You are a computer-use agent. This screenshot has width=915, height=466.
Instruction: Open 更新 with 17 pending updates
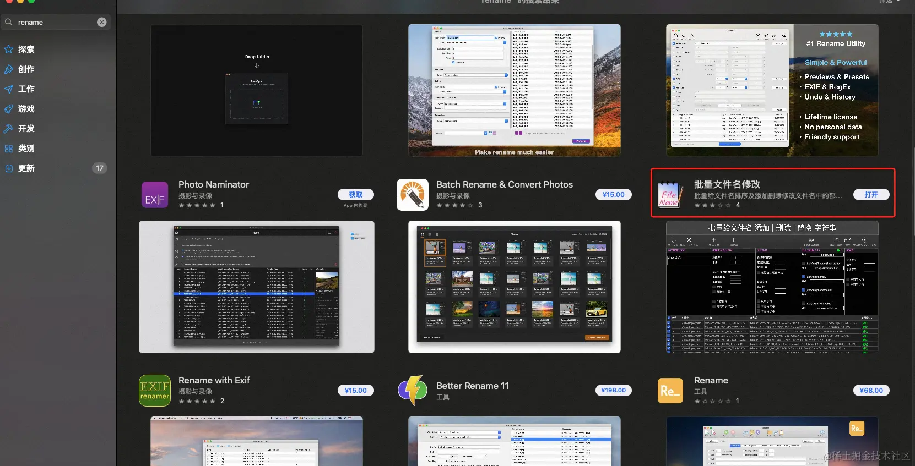(26, 168)
